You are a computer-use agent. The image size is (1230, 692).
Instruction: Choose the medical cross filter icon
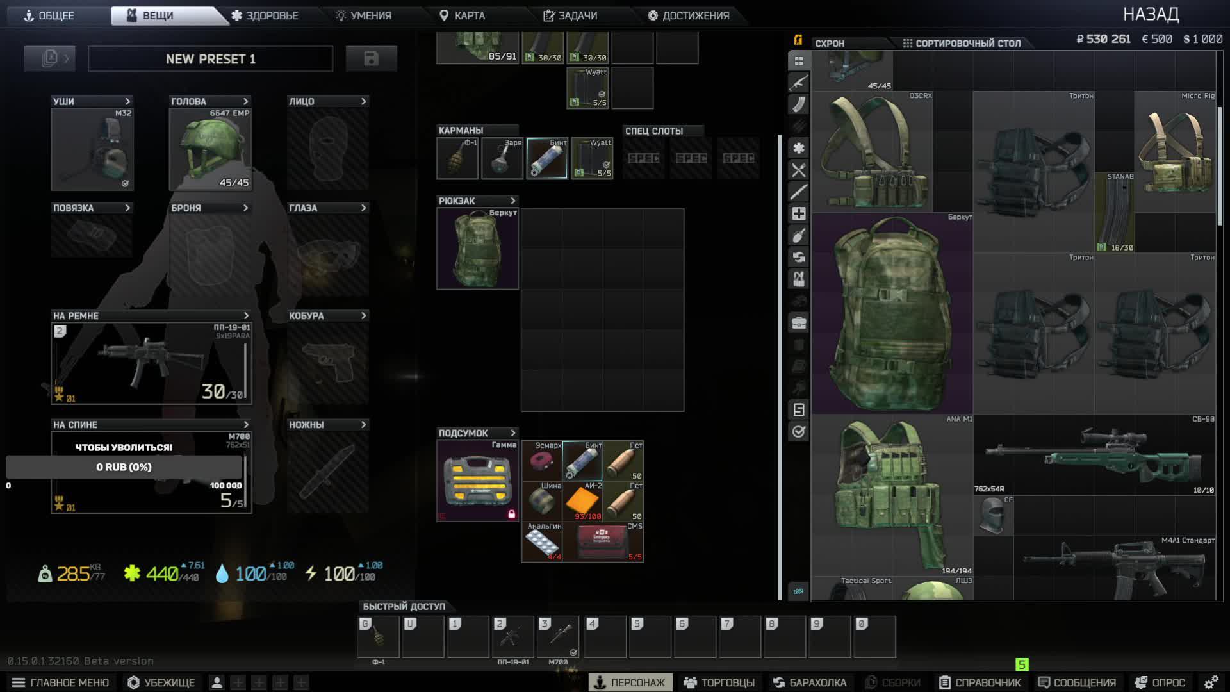pyautogui.click(x=799, y=213)
